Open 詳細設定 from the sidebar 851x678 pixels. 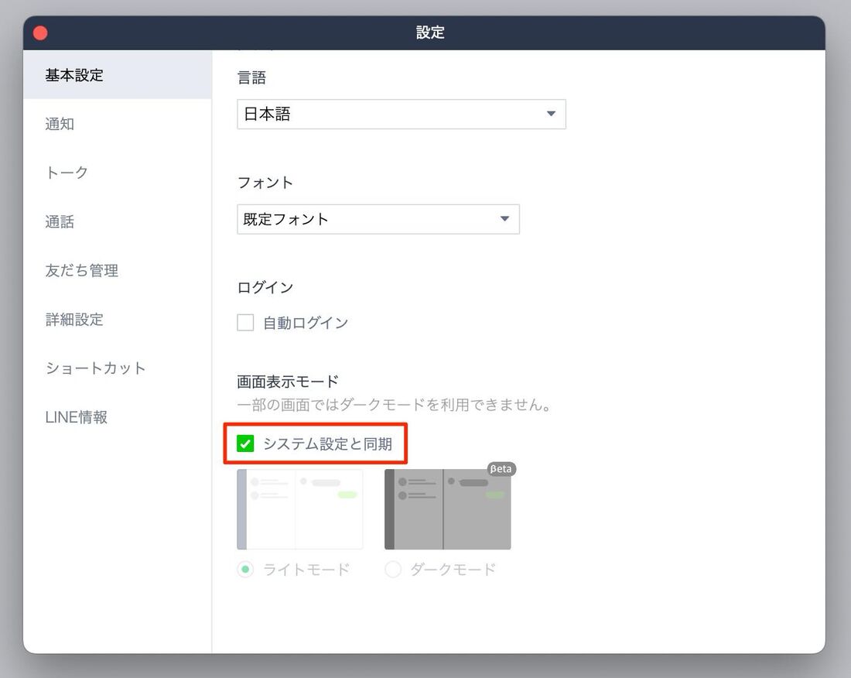pos(74,320)
